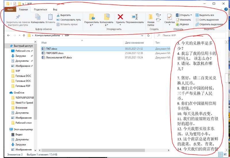Screen dimensions: 230x158
Task: Click the Новая папка icon
Action: pyautogui.click(x=151, y=17)
